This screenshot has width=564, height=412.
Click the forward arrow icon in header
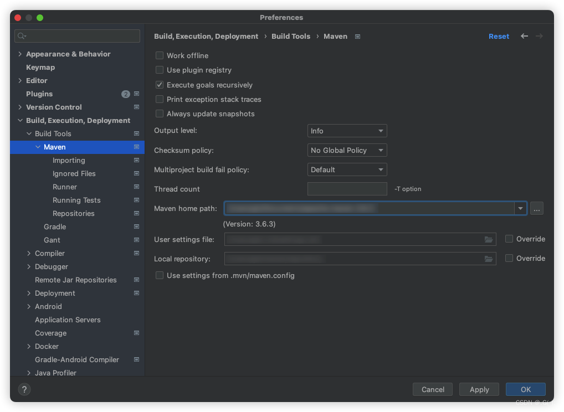point(539,36)
